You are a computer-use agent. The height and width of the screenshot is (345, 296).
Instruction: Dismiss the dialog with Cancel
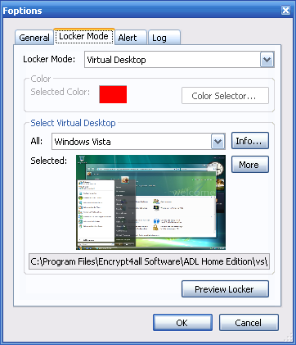click(x=249, y=323)
